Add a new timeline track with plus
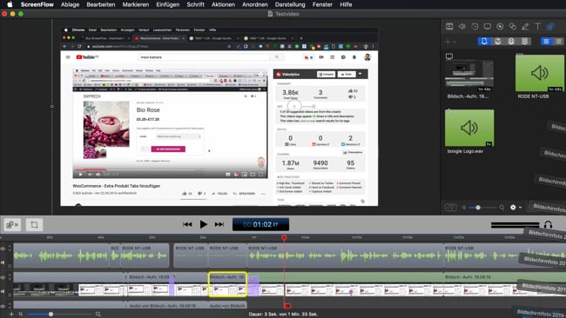 click(x=11, y=314)
